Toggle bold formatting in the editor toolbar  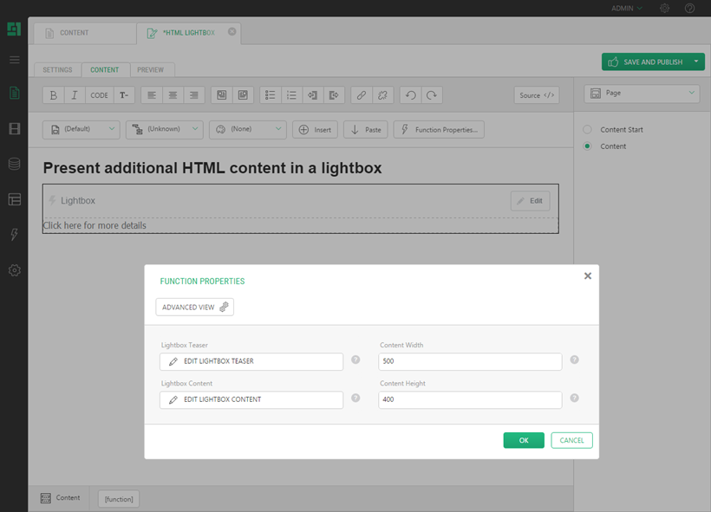coord(52,95)
